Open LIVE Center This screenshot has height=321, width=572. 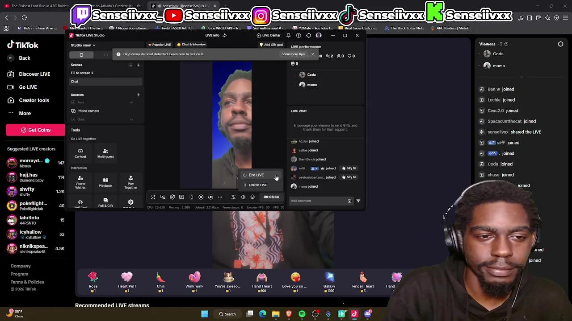[269, 35]
